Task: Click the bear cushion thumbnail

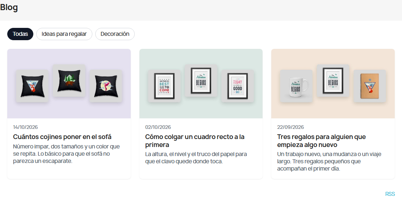Action: pos(69,80)
